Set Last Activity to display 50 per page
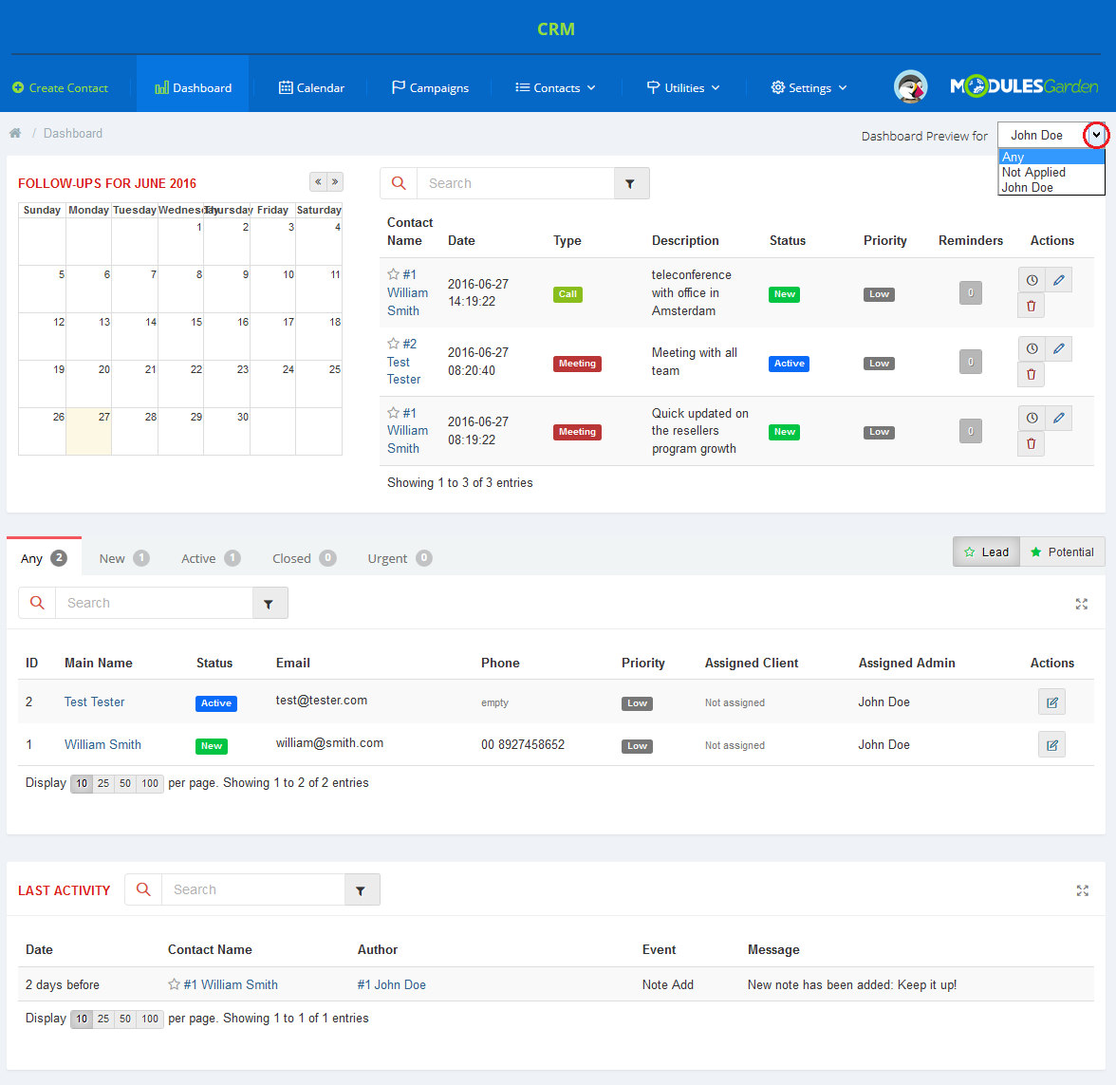Image resolution: width=1116 pixels, height=1085 pixels. click(125, 1019)
